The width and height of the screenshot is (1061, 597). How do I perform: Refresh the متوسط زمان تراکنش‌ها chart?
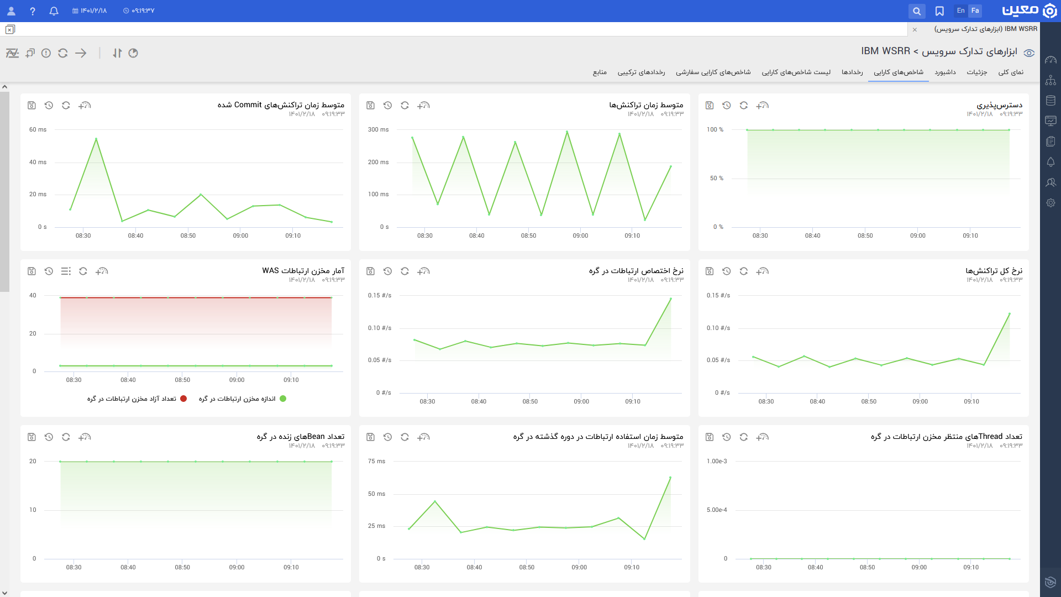[x=405, y=105]
